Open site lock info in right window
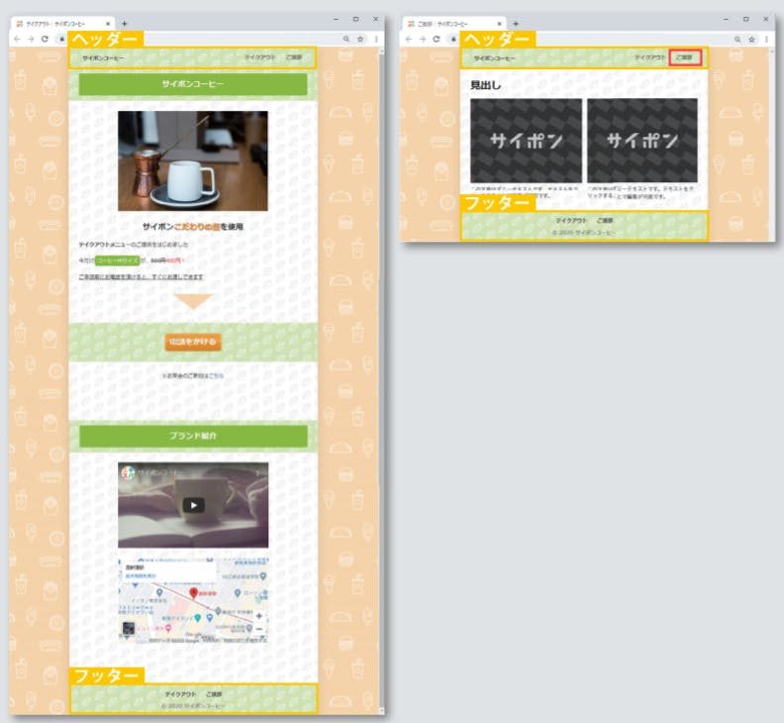The image size is (784, 723). click(453, 39)
